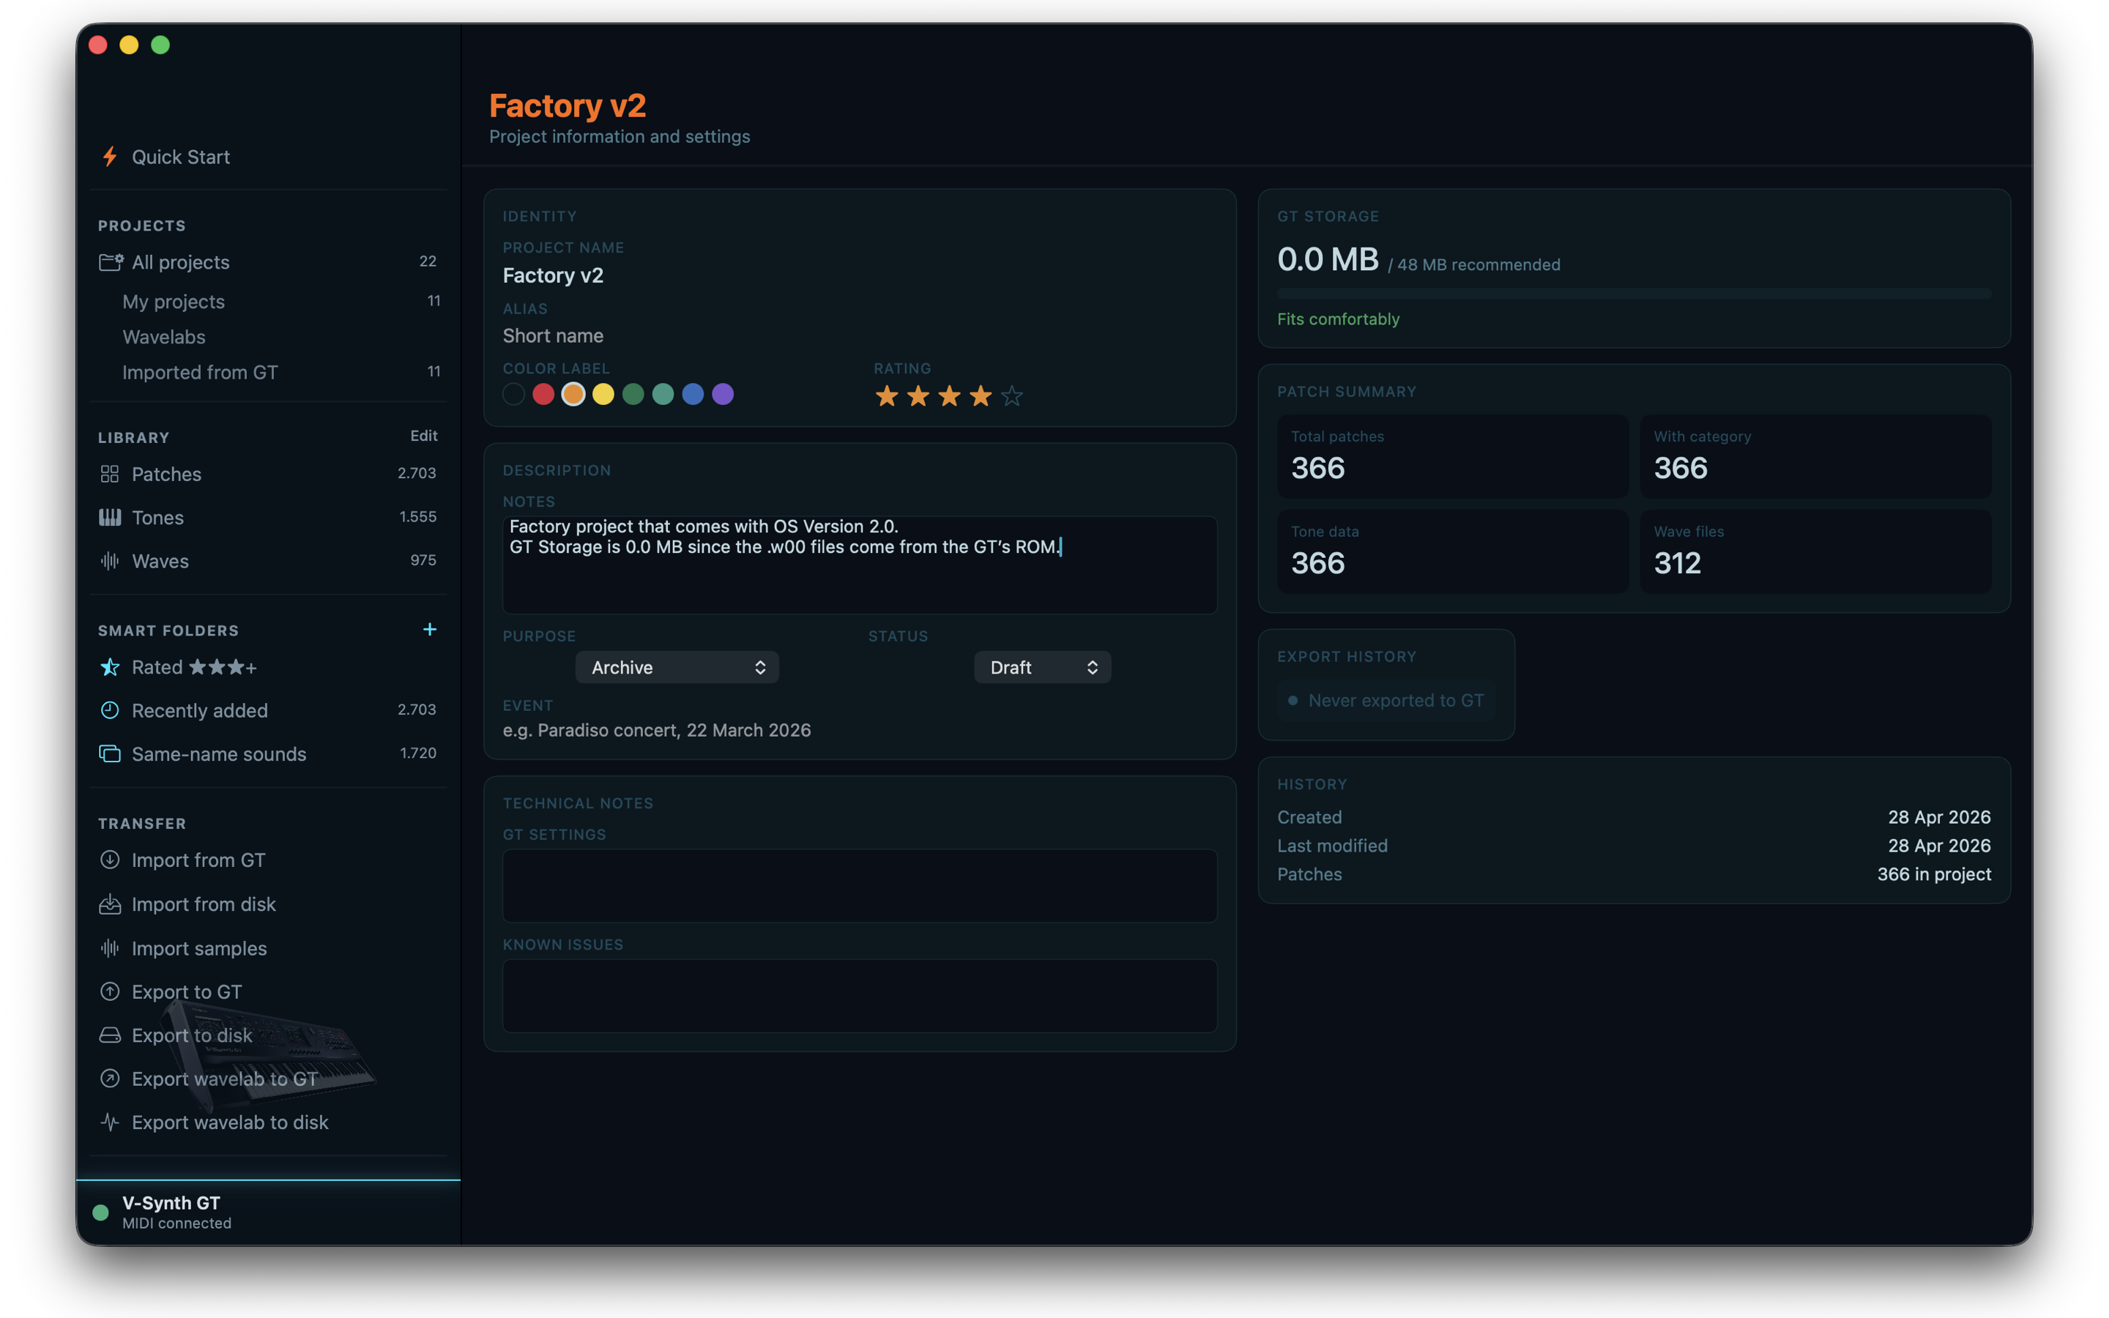This screenshot has height=1318, width=2109.
Task: Open the Status dropdown showing Draft
Action: tap(1042, 668)
